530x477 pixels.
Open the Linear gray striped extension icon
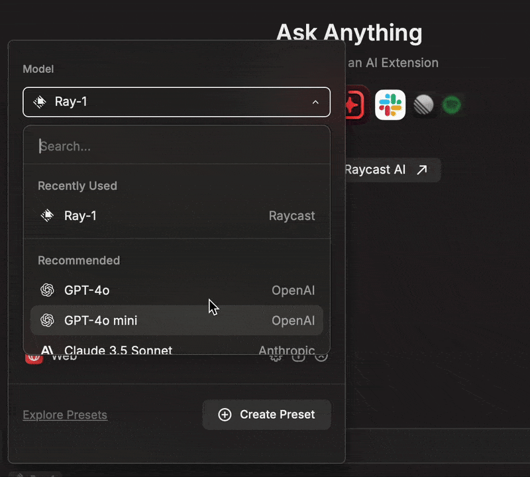coord(423,105)
